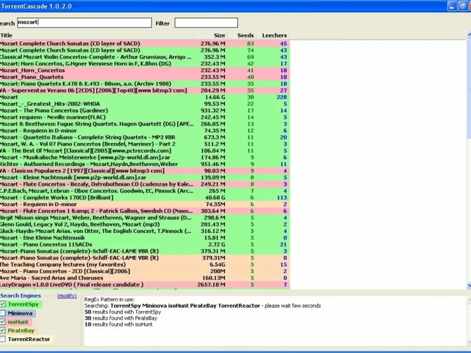
Task: Enable the TorrentReactor search engine
Action: pyautogui.click(x=3, y=339)
